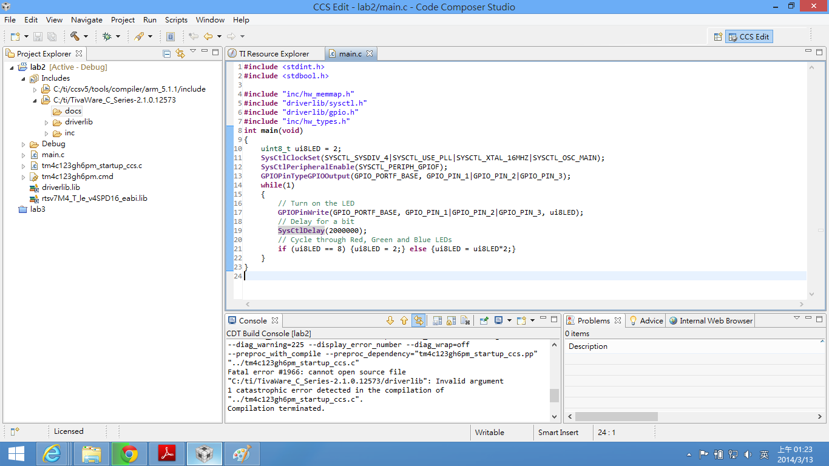Screen dimensions: 829x466
Task: Click the New project wizard toolbar icon
Action: pyautogui.click(x=15, y=36)
